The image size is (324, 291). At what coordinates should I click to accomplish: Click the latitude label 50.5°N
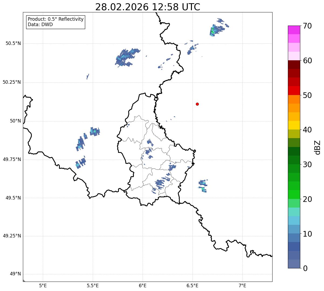point(13,43)
